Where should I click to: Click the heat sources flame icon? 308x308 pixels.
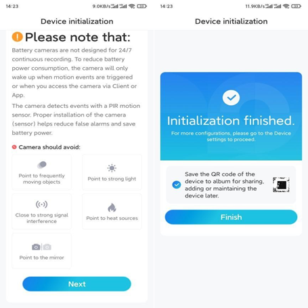112,208
